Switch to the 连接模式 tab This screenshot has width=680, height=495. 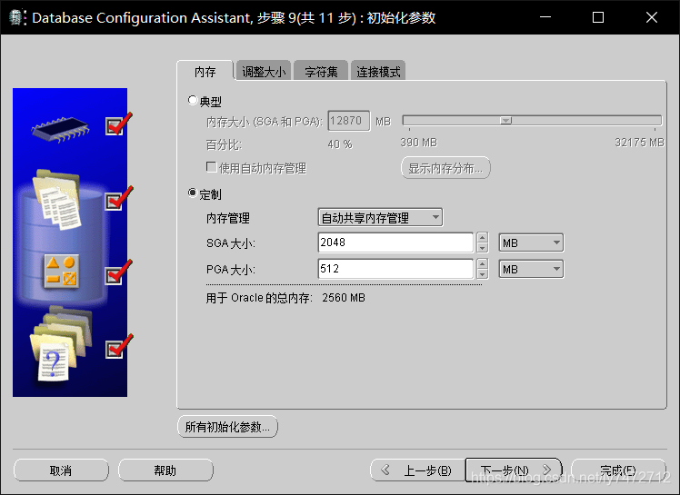378,71
